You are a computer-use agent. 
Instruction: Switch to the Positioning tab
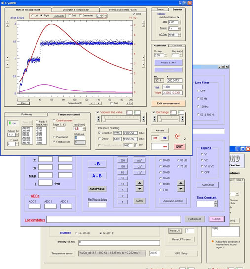click(26, 114)
